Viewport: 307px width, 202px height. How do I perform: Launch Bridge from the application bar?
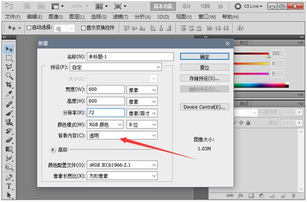27,7
